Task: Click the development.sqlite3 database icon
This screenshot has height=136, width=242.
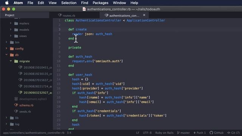Action: click(x=16, y=99)
